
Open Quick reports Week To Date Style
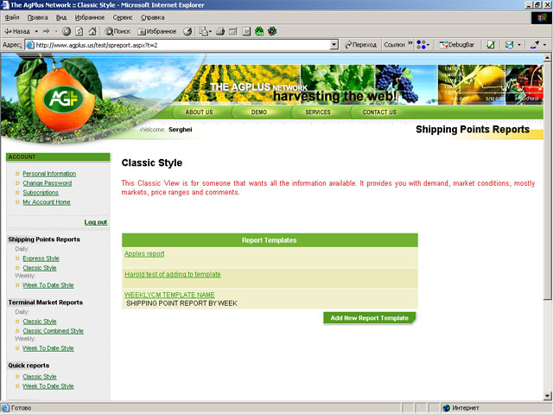tap(48, 386)
